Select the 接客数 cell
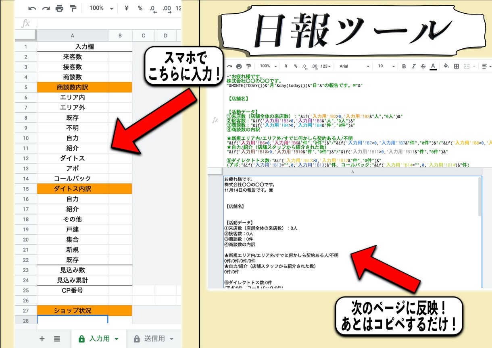 73,67
